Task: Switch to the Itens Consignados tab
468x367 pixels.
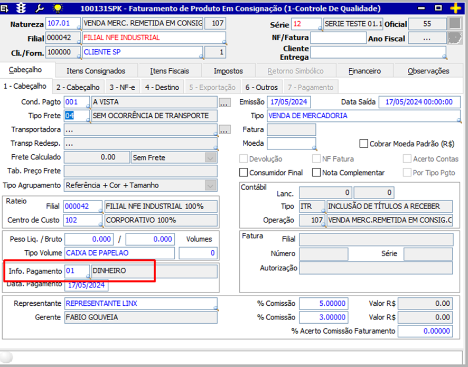Action: click(x=96, y=71)
